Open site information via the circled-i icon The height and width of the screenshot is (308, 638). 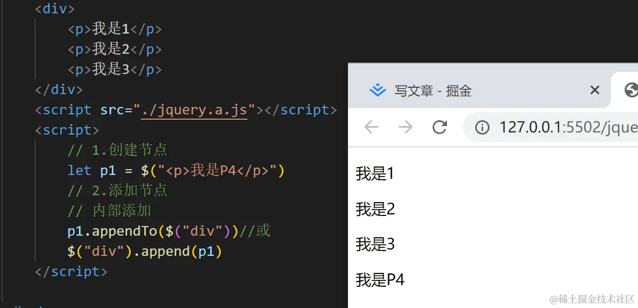482,127
